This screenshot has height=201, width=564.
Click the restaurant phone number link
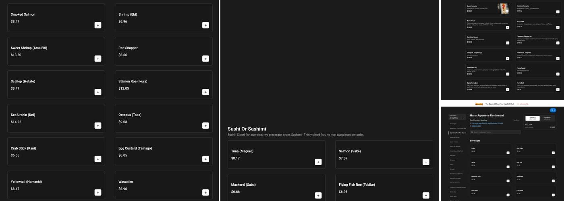click(477, 126)
